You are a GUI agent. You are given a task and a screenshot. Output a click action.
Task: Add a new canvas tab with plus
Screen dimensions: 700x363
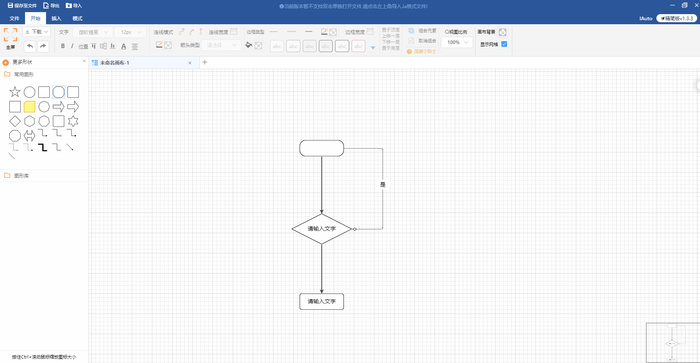click(205, 62)
